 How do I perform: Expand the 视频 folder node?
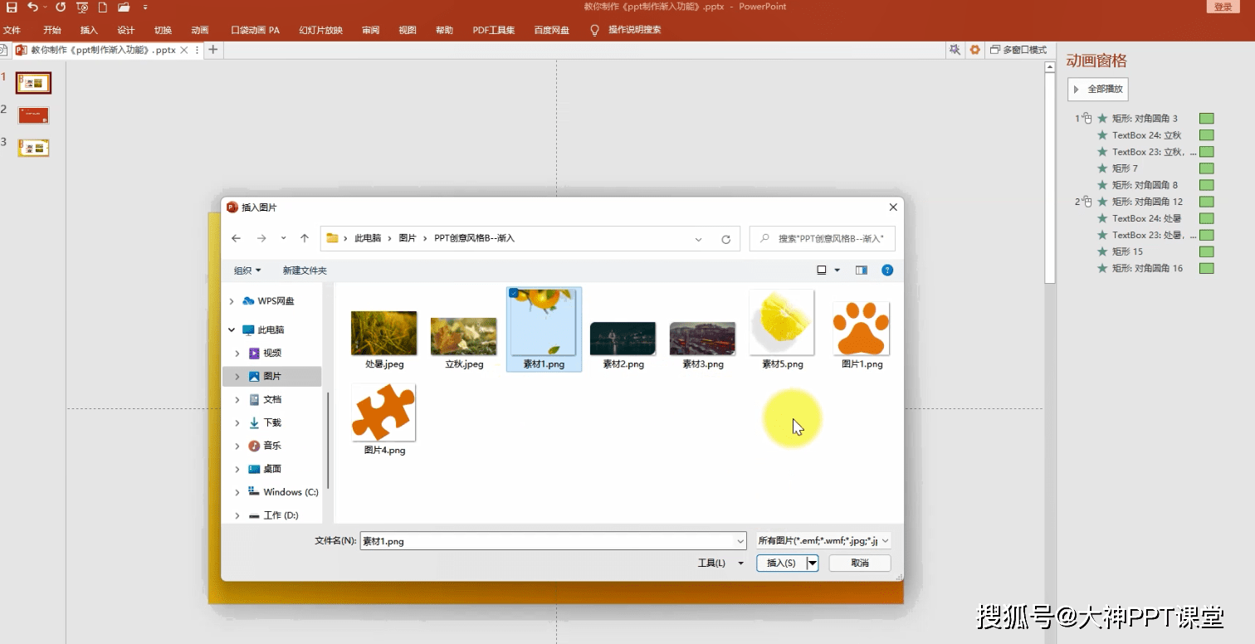pyautogui.click(x=237, y=354)
